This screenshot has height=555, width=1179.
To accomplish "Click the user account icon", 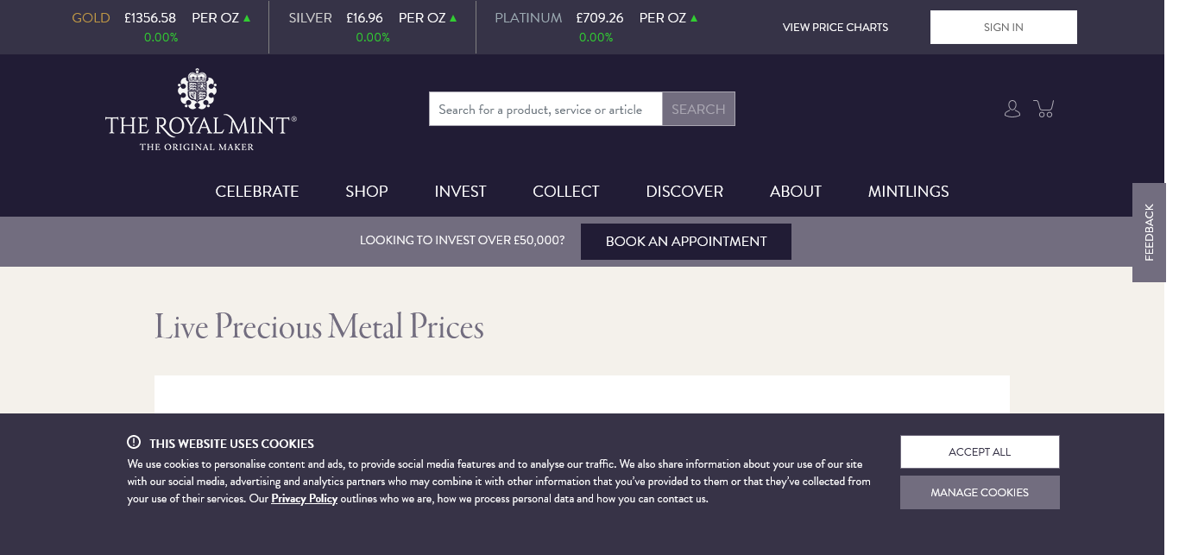I will (x=1012, y=109).
